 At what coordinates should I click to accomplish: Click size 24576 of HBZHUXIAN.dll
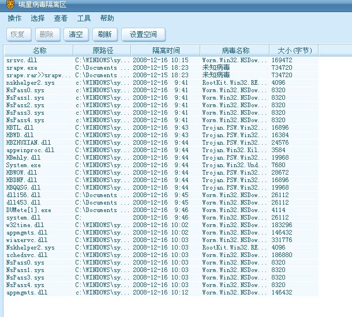tap(280, 142)
